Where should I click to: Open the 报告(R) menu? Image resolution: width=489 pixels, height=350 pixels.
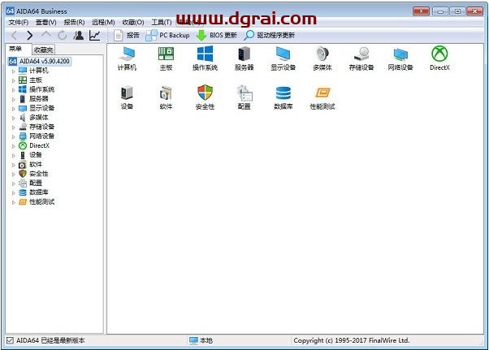[74, 23]
